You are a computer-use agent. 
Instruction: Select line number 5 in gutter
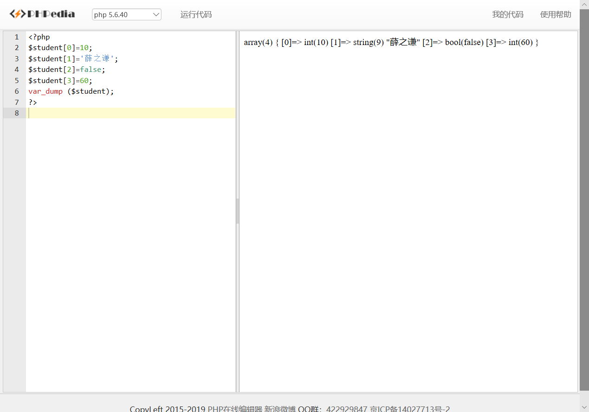pos(17,80)
